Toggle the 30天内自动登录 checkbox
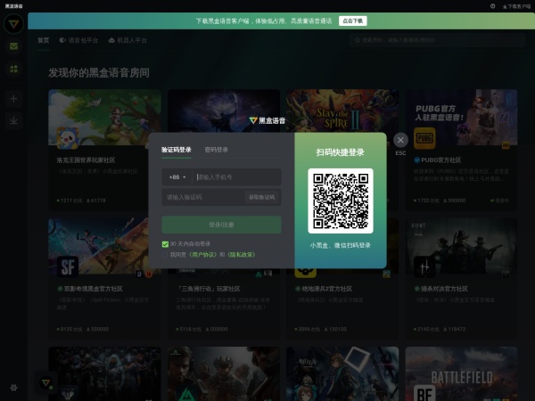The image size is (535, 401). point(165,244)
